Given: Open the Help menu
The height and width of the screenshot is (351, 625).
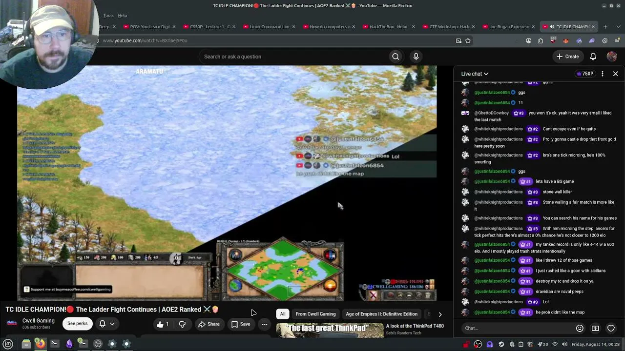Looking at the screenshot, I should pyautogui.click(x=122, y=16).
